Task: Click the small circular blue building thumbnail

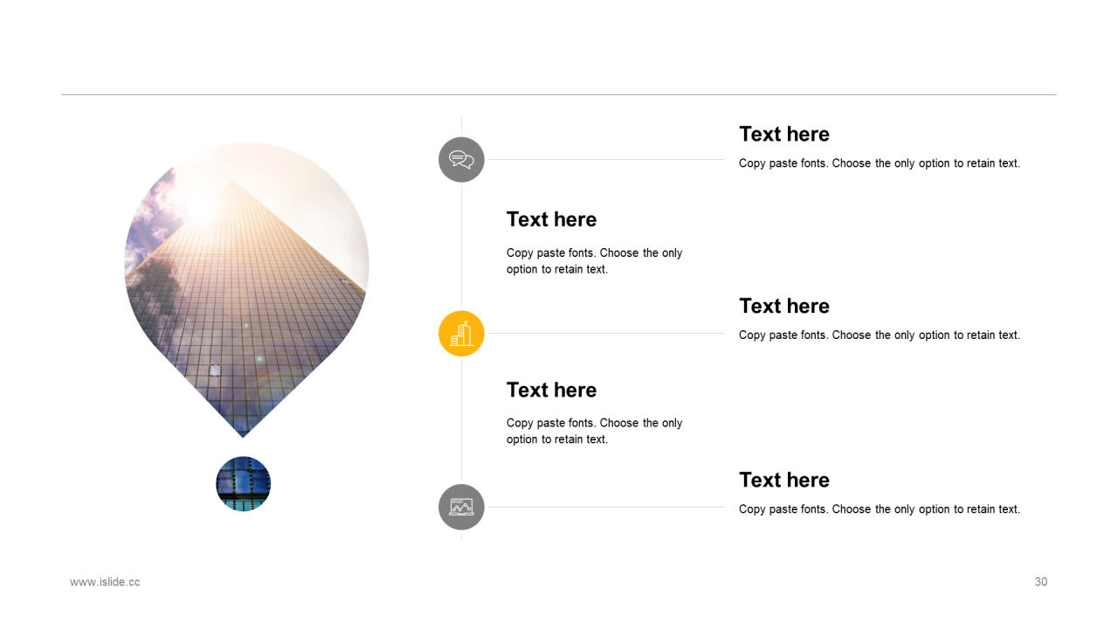Action: [x=244, y=484]
